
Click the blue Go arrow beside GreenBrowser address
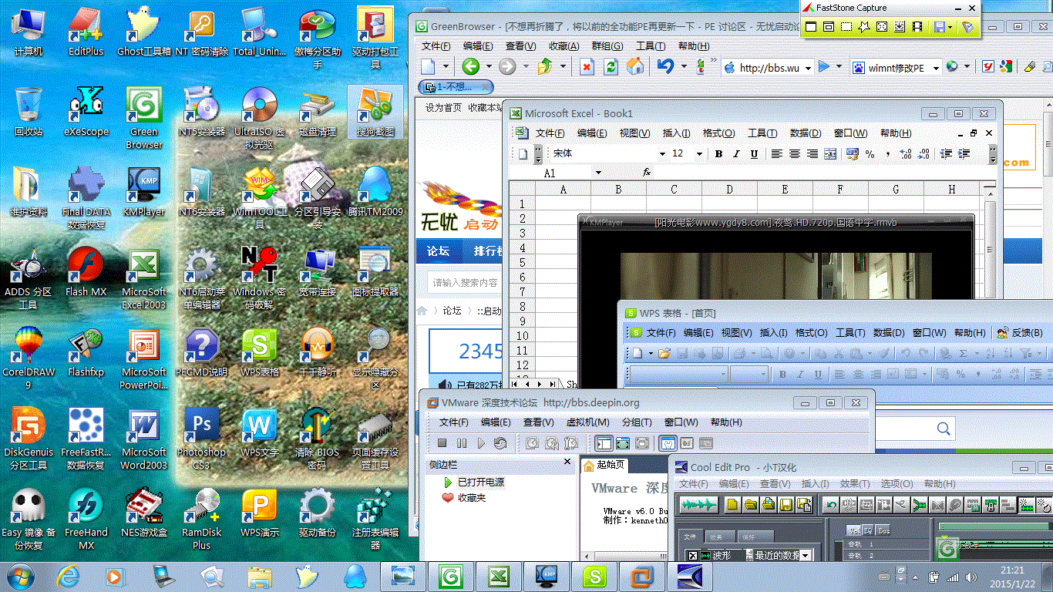point(824,67)
